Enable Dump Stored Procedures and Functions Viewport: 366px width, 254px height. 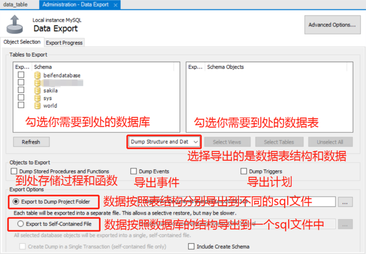coord(14,171)
